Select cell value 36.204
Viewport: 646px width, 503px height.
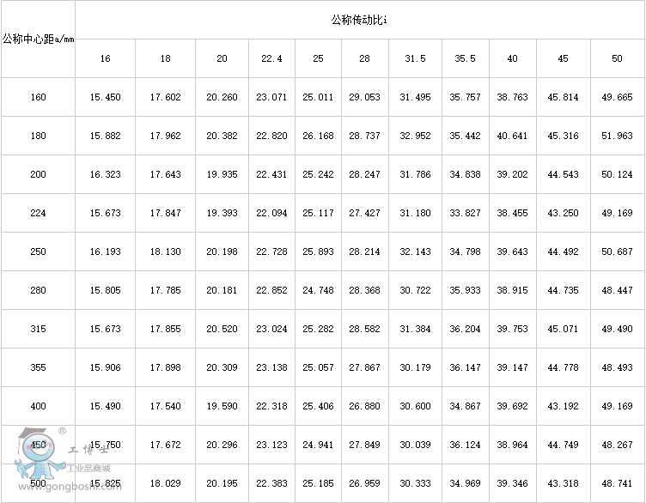465,329
